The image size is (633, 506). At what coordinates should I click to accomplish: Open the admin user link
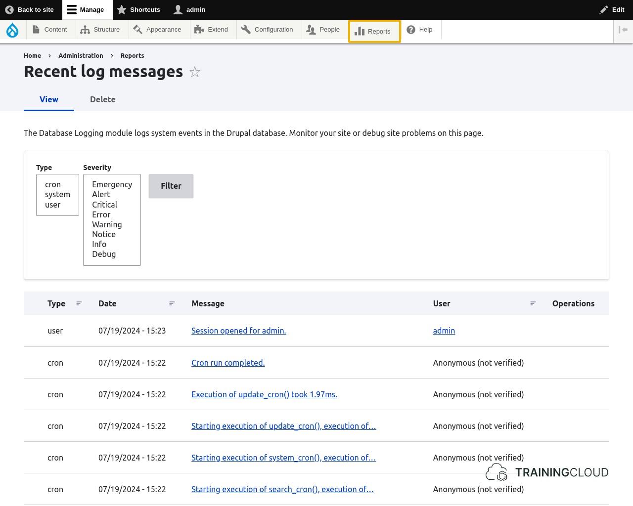tap(444, 331)
